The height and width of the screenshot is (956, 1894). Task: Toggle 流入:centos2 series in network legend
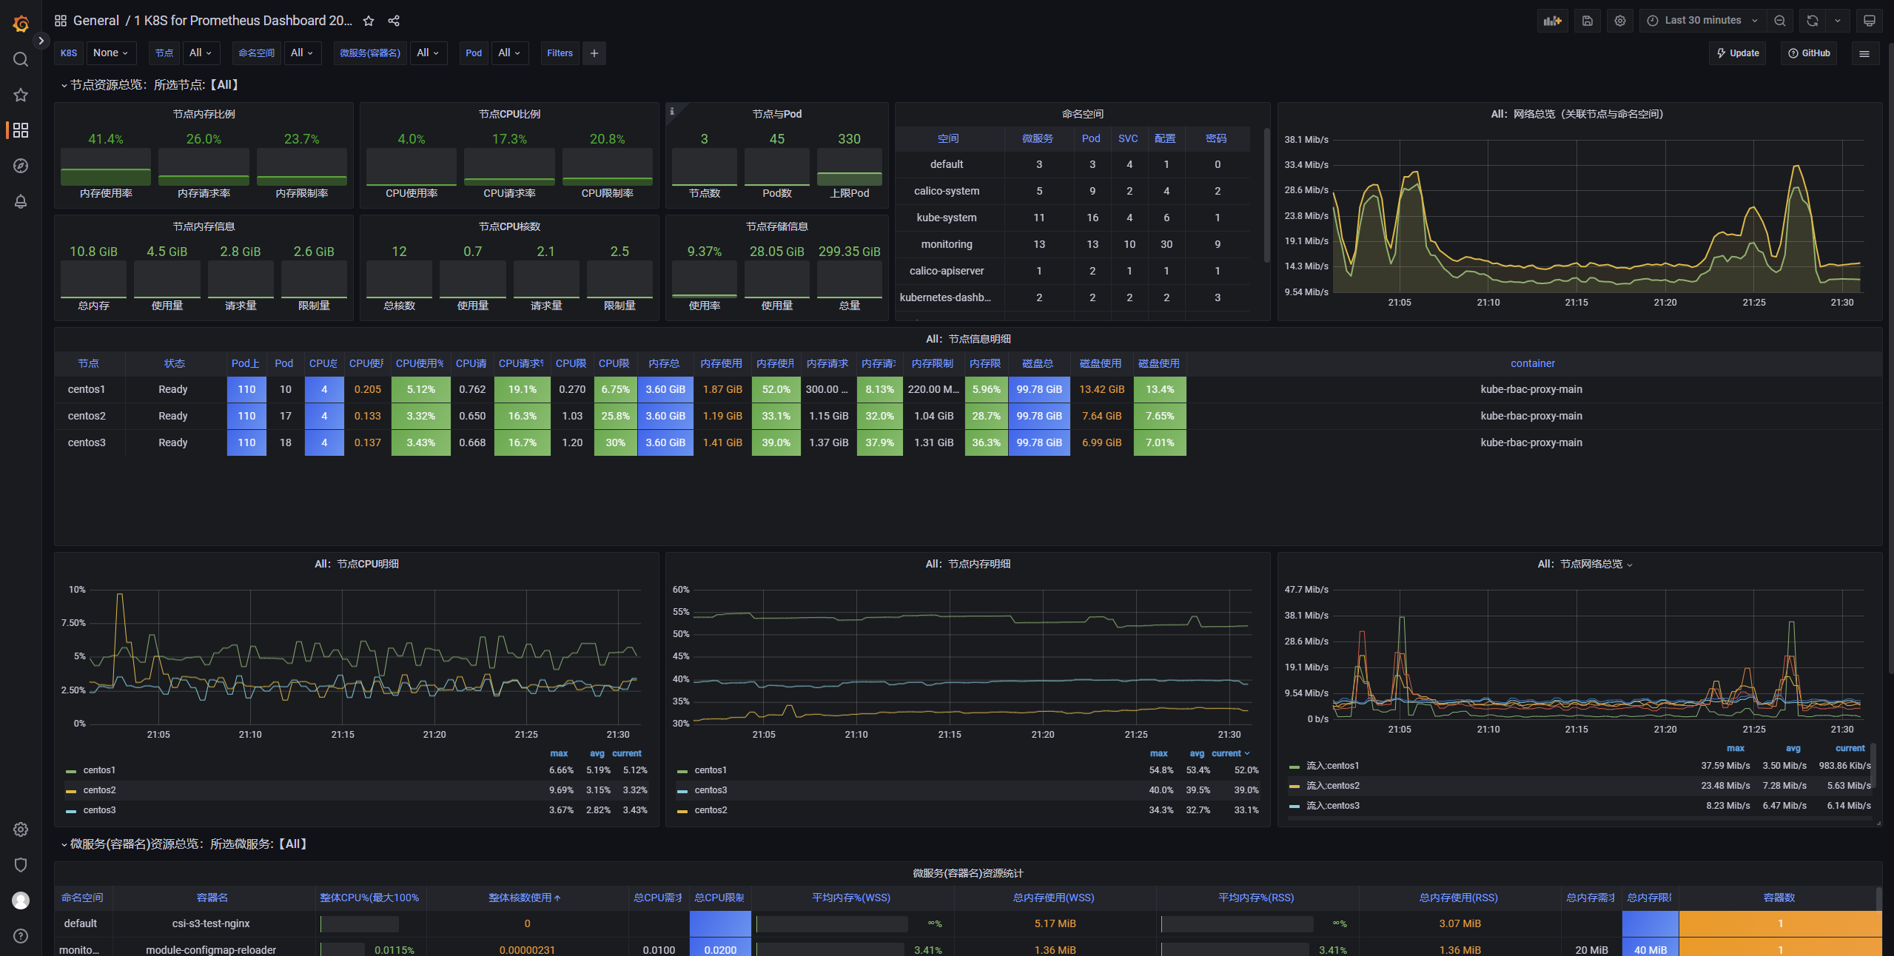pos(1332,786)
